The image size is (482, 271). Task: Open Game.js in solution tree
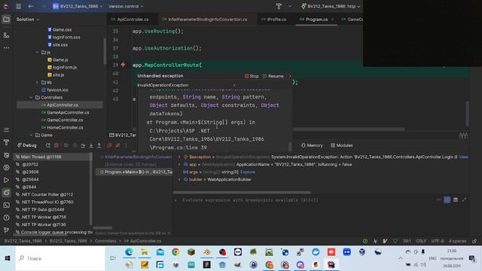point(58,60)
